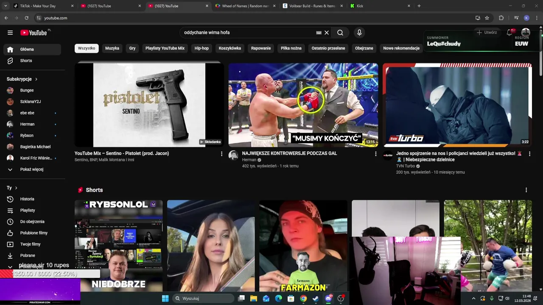The height and width of the screenshot is (305, 543).
Task: Open Shorts in the sidebar
Action: (32, 61)
